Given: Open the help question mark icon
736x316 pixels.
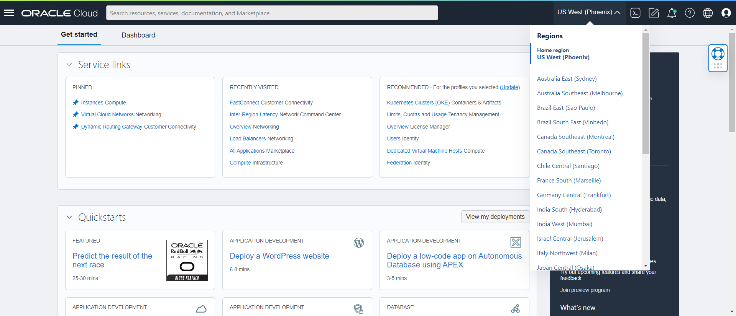Looking at the screenshot, I should 690,13.
